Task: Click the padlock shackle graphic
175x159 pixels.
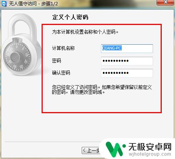Action: 22,28
